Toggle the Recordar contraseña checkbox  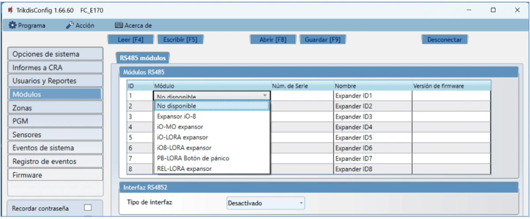click(88, 207)
